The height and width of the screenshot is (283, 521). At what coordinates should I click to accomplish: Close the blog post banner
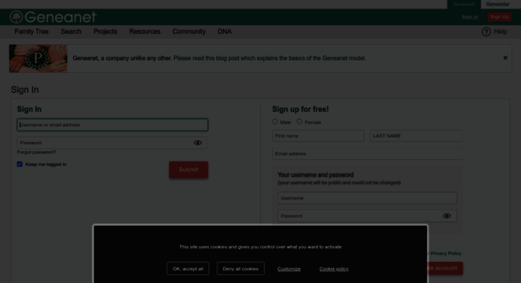[x=505, y=58]
